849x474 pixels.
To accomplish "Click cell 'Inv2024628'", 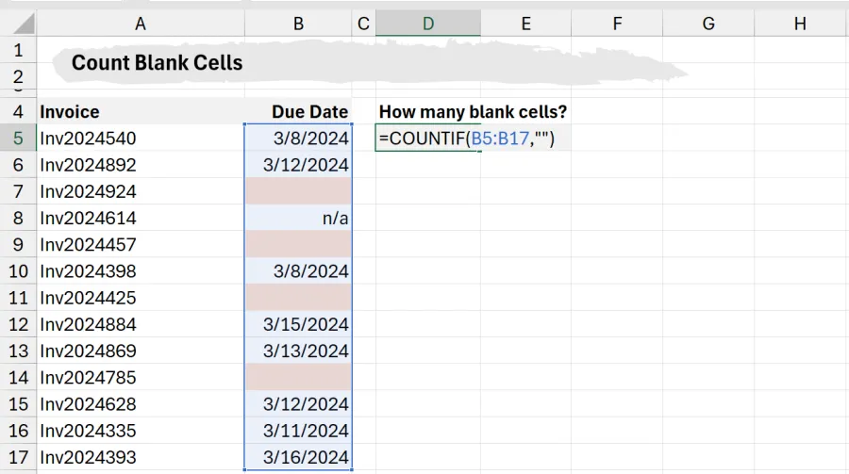I will point(141,403).
